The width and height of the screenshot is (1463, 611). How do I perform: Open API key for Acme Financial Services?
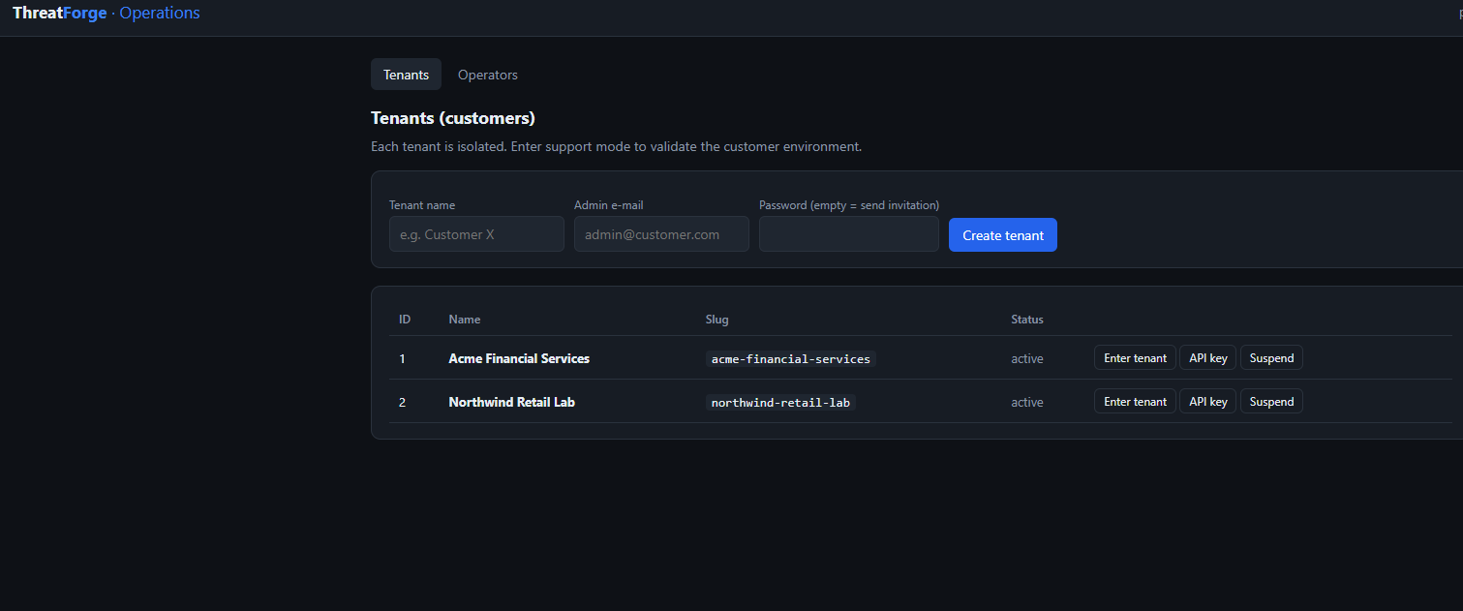click(x=1207, y=358)
